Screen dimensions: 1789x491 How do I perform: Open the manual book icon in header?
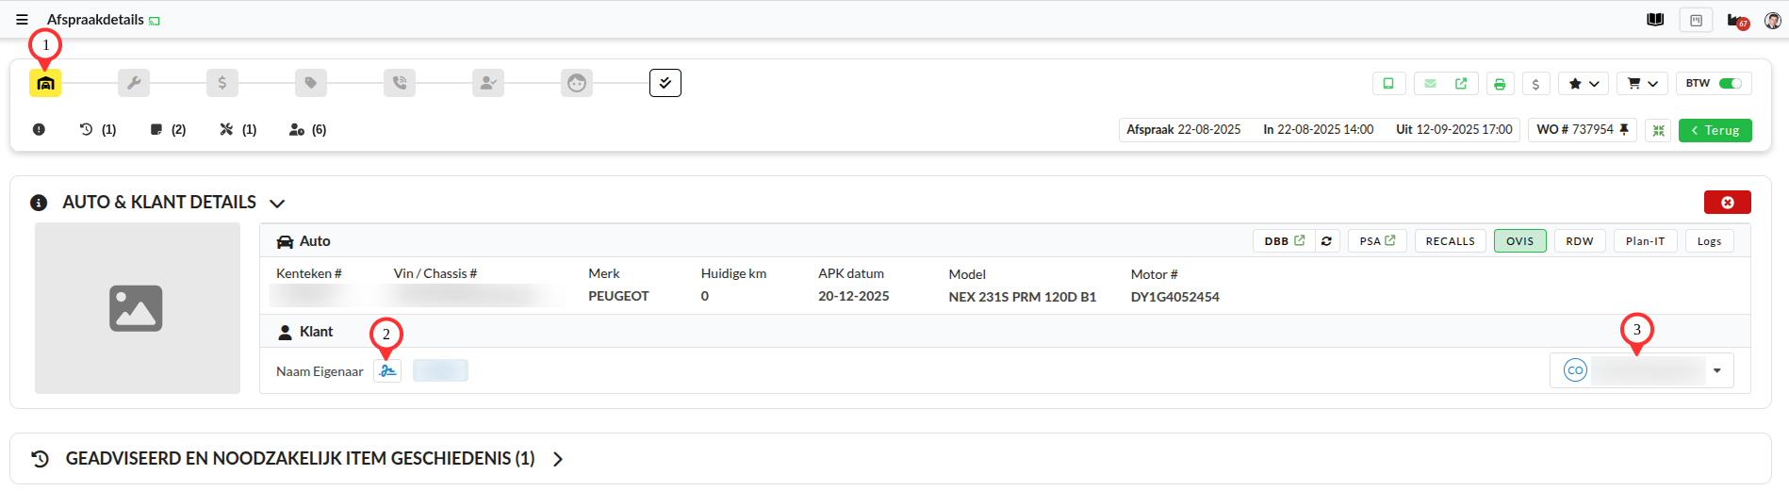click(1655, 20)
